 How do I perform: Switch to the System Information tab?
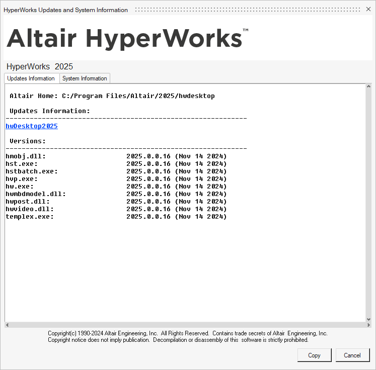[85, 78]
